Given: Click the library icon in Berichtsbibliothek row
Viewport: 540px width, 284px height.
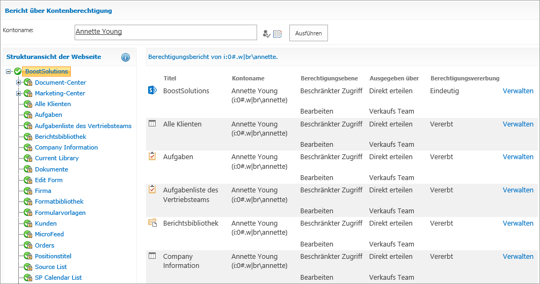Looking at the screenshot, I should coord(152,222).
